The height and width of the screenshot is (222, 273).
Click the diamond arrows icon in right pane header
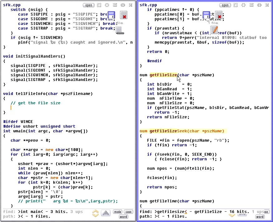tap(259, 5)
